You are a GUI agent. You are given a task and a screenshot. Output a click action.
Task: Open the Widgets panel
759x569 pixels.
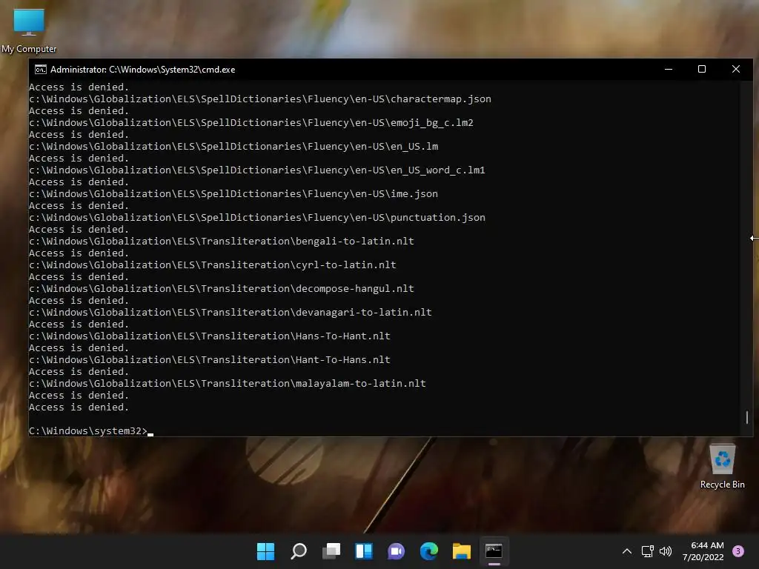(x=363, y=551)
